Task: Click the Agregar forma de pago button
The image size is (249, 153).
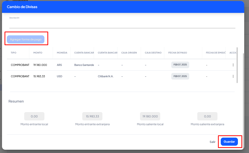Action: click(x=26, y=39)
